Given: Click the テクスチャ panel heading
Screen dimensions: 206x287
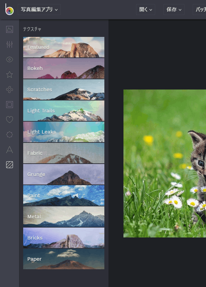Looking at the screenshot, I should coord(32,29).
